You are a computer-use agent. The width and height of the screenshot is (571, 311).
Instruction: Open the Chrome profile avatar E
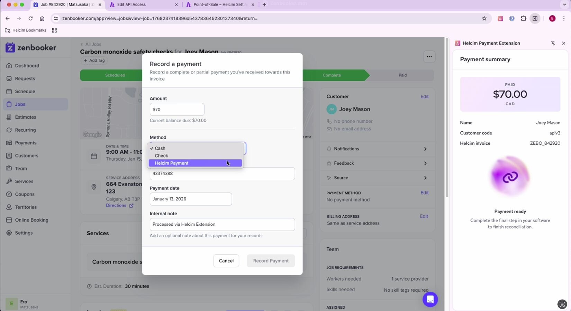point(552,19)
